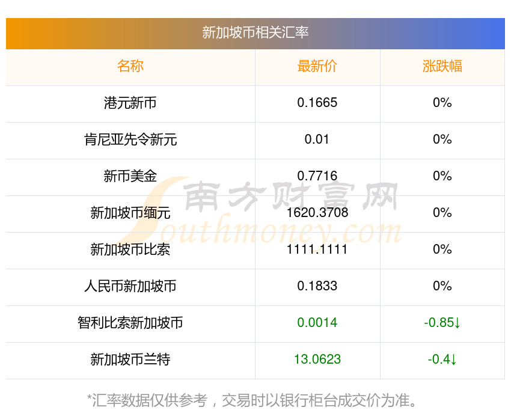Click the green 0.0014 price value
The image size is (511, 419).
317,323
